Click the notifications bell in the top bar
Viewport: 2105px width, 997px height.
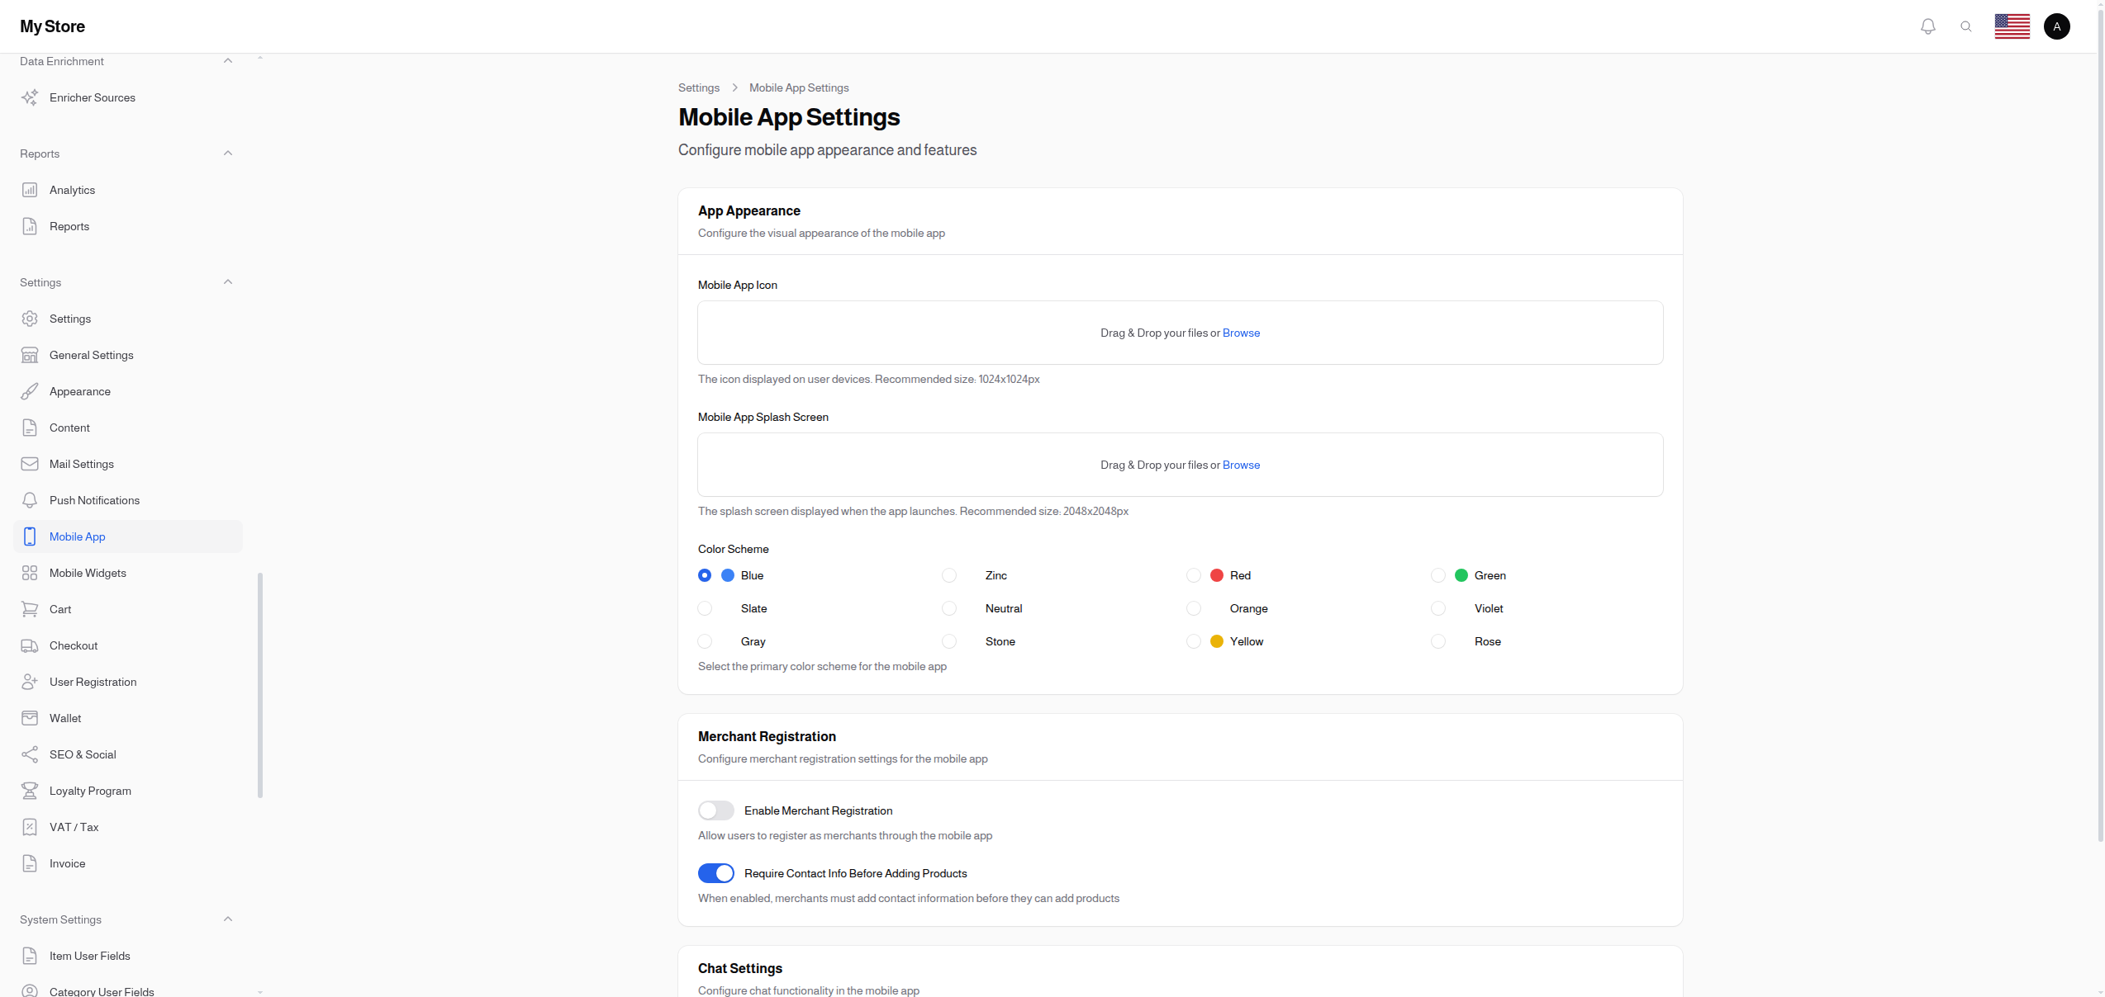click(x=1928, y=26)
